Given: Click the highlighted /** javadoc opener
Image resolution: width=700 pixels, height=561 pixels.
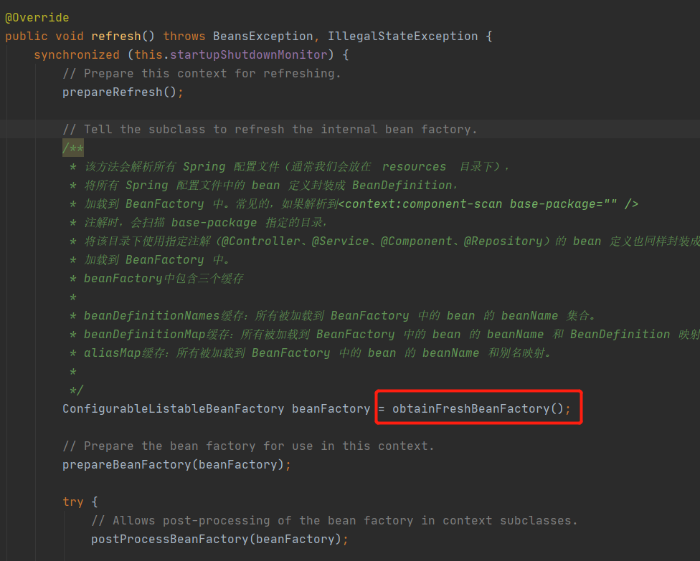Looking at the screenshot, I should [72, 148].
